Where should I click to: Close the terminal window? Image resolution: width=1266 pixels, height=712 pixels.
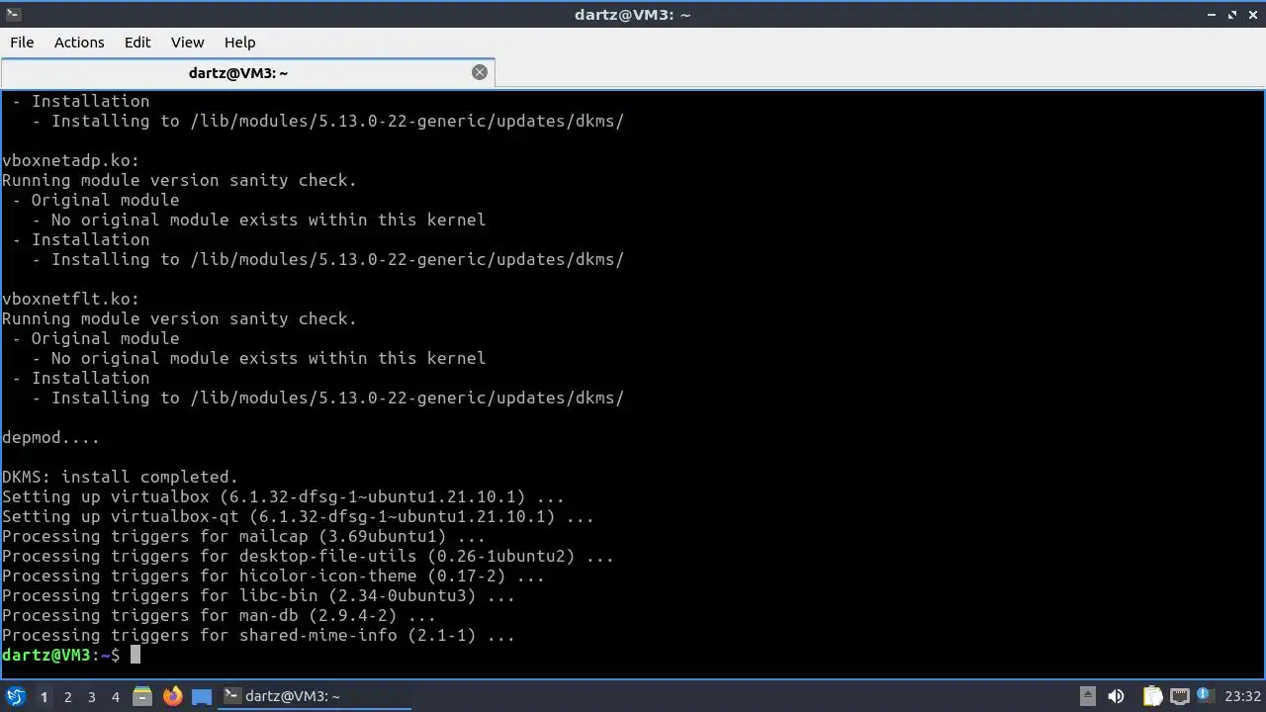pyautogui.click(x=1252, y=14)
